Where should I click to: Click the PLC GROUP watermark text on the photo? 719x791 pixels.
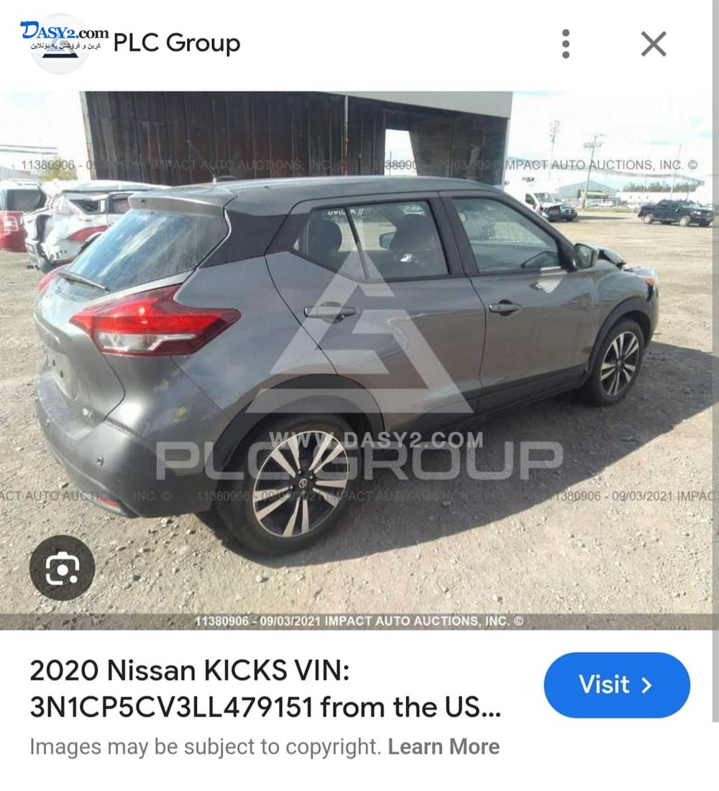[x=359, y=461]
